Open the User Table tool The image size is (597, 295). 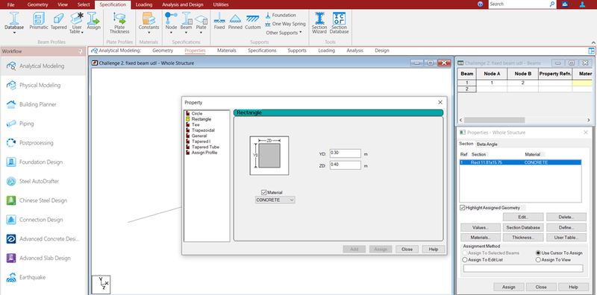click(x=77, y=22)
